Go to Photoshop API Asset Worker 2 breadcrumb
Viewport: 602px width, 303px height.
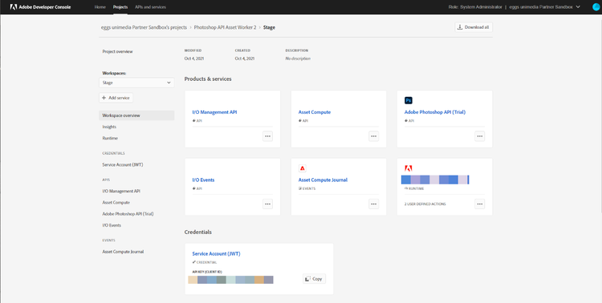click(225, 27)
